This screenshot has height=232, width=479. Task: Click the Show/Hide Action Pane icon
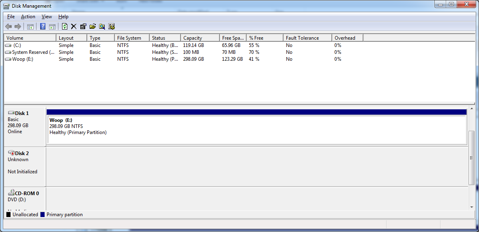click(x=52, y=26)
